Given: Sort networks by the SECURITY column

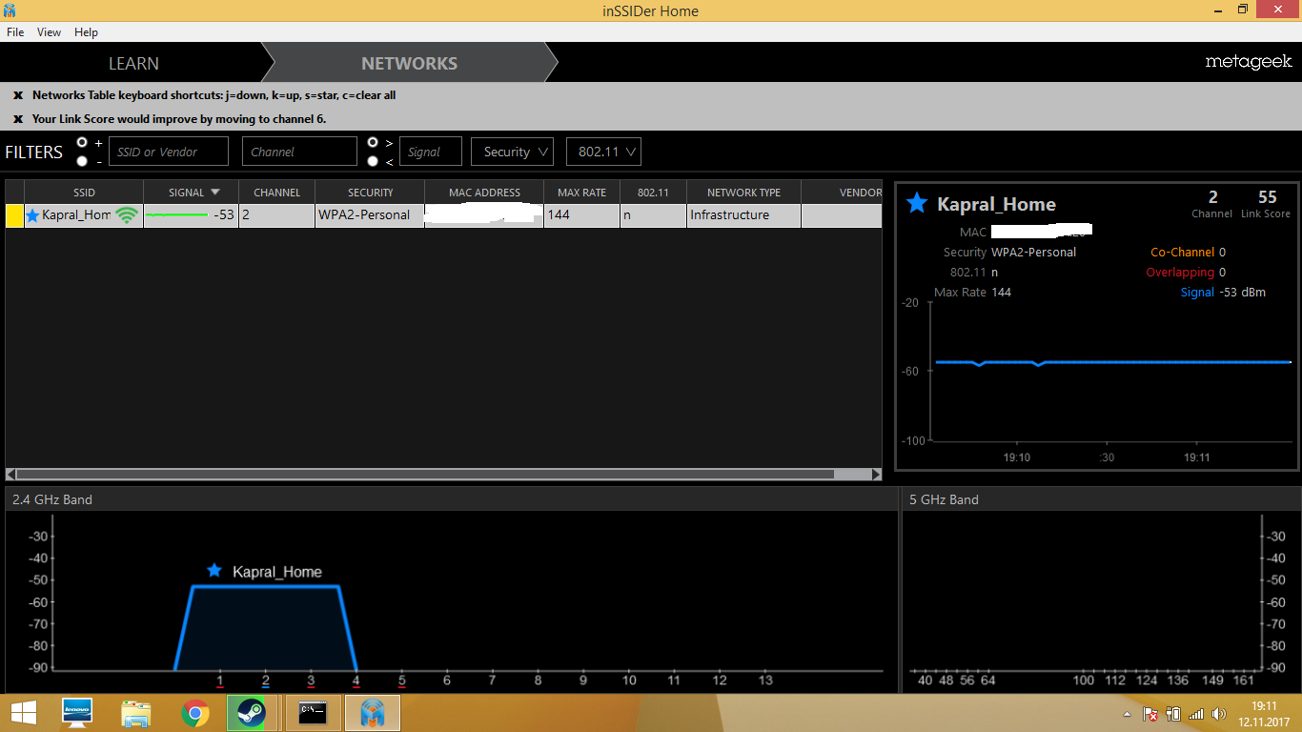Looking at the screenshot, I should tap(370, 193).
